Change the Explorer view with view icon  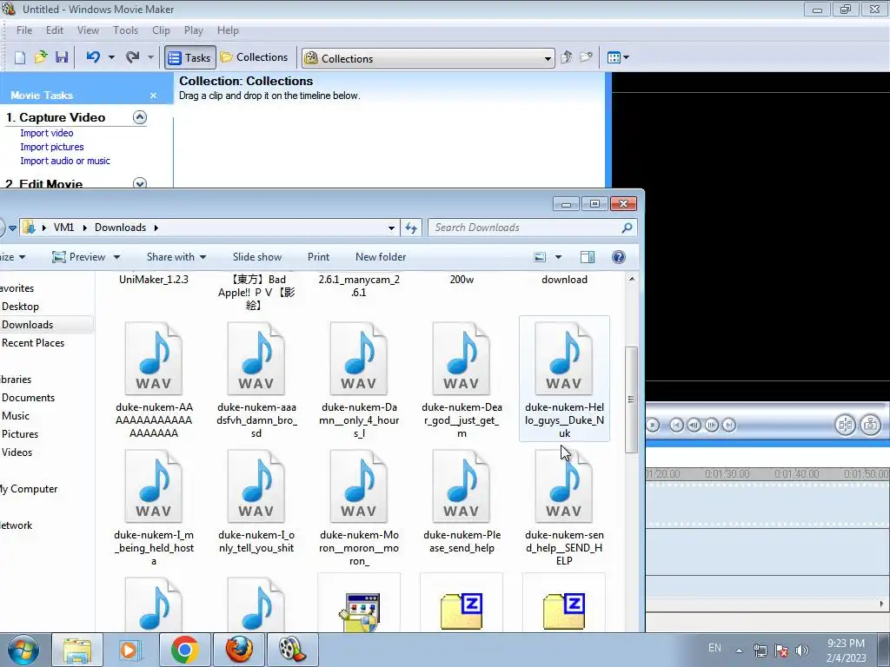(540, 257)
